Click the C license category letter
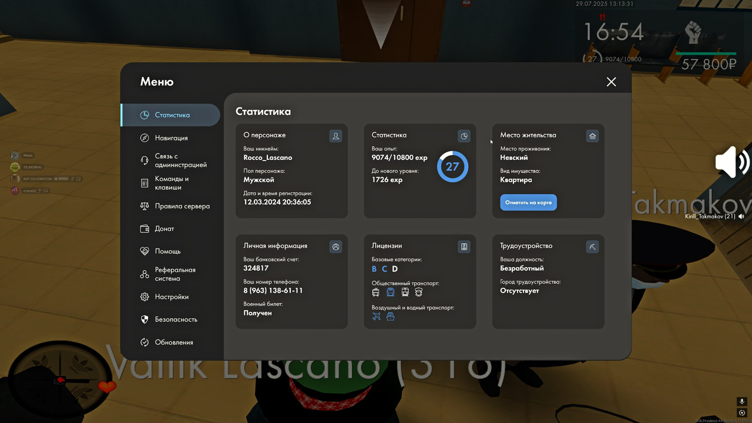Image resolution: width=752 pixels, height=423 pixels. tap(385, 269)
